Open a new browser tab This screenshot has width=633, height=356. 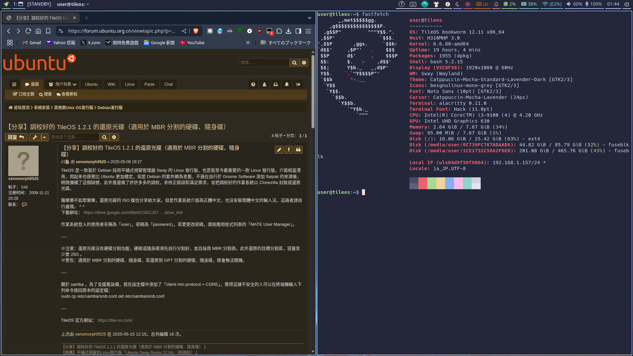click(87, 18)
